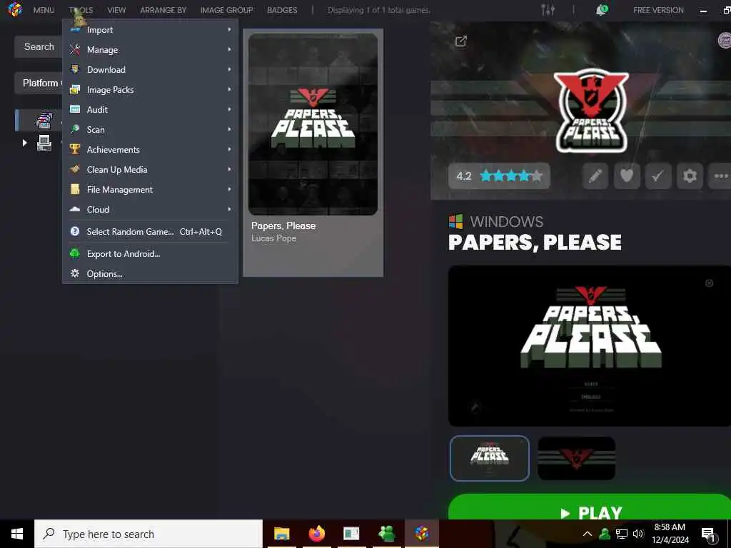Open the File Management submenu
This screenshot has height=548, width=731.
coord(150,190)
